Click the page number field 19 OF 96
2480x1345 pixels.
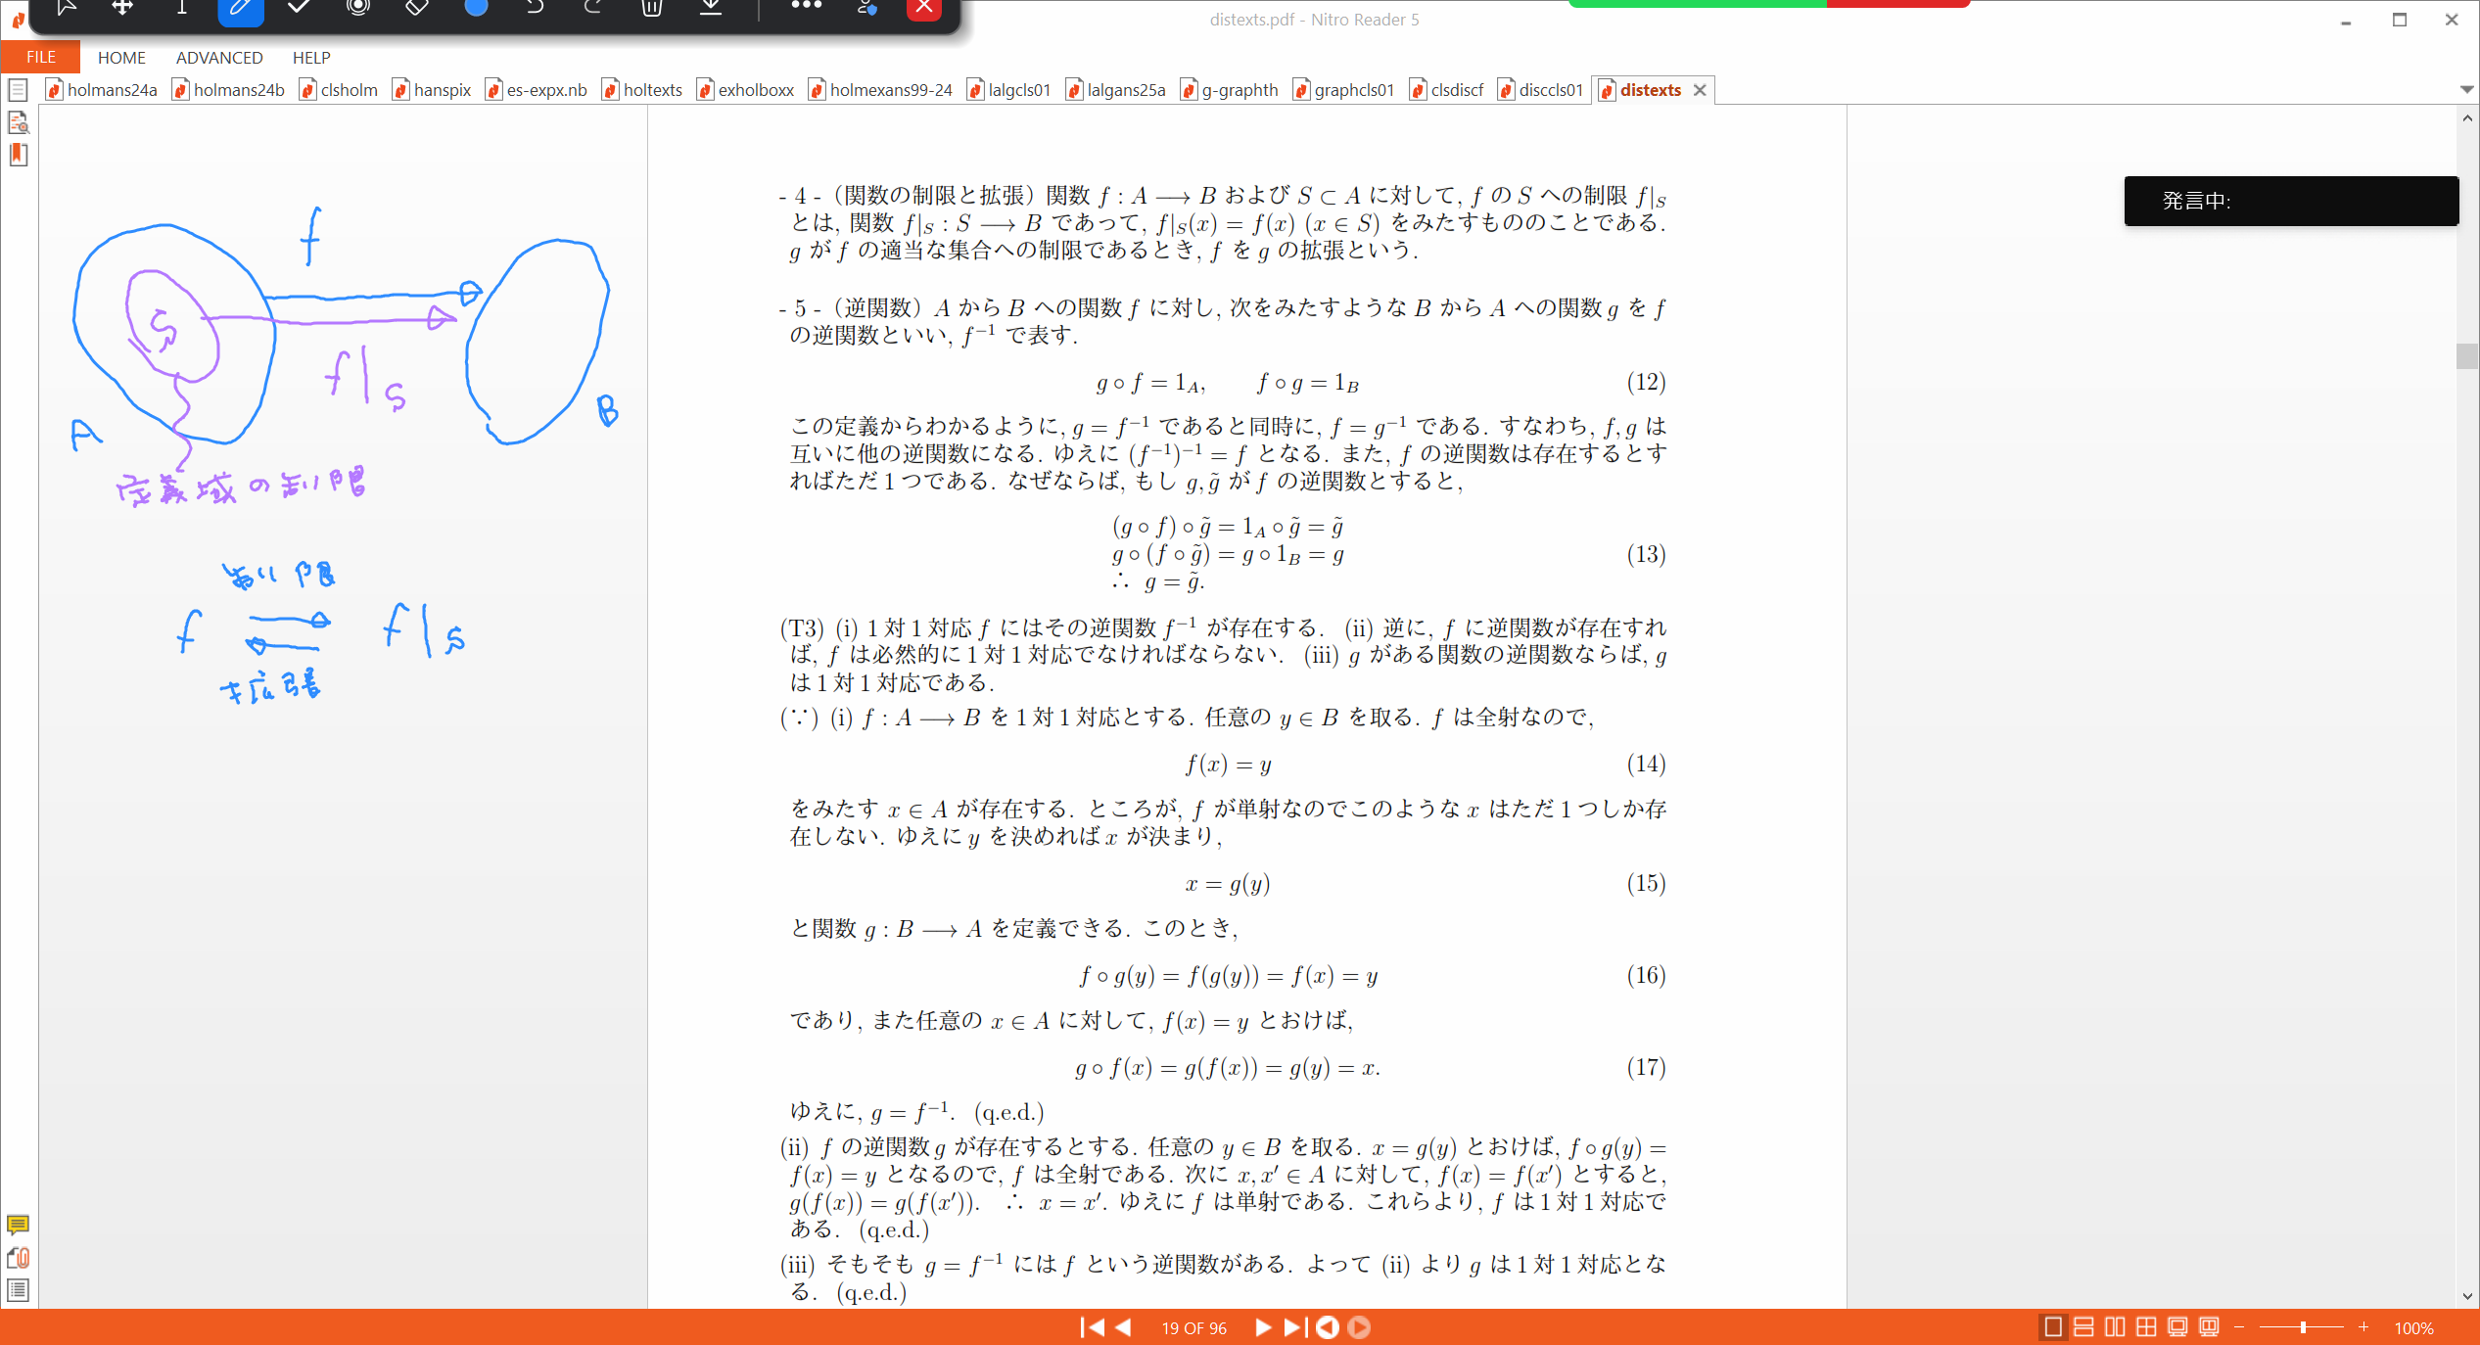tap(1193, 1328)
